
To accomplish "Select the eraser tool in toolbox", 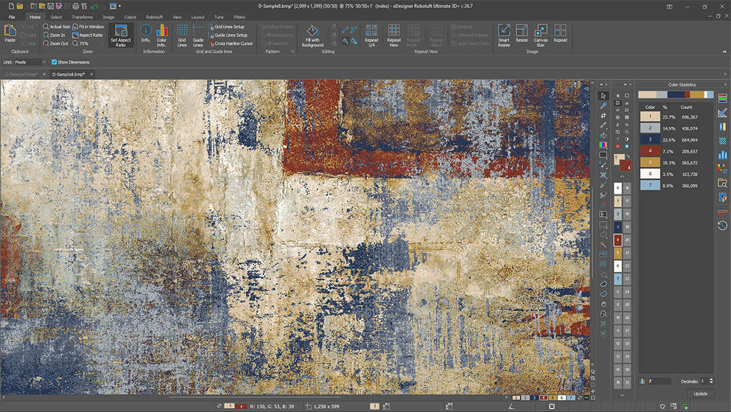I will (603, 205).
